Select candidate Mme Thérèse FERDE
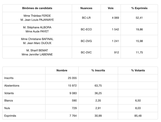Viewport: 161px width, 122px height. tap(37, 16)
